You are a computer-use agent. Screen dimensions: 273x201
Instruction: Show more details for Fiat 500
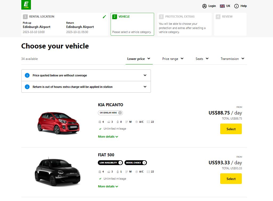coord(108,186)
